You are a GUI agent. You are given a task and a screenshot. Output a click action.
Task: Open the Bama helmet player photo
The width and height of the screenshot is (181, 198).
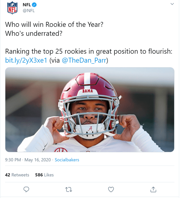[90, 109]
